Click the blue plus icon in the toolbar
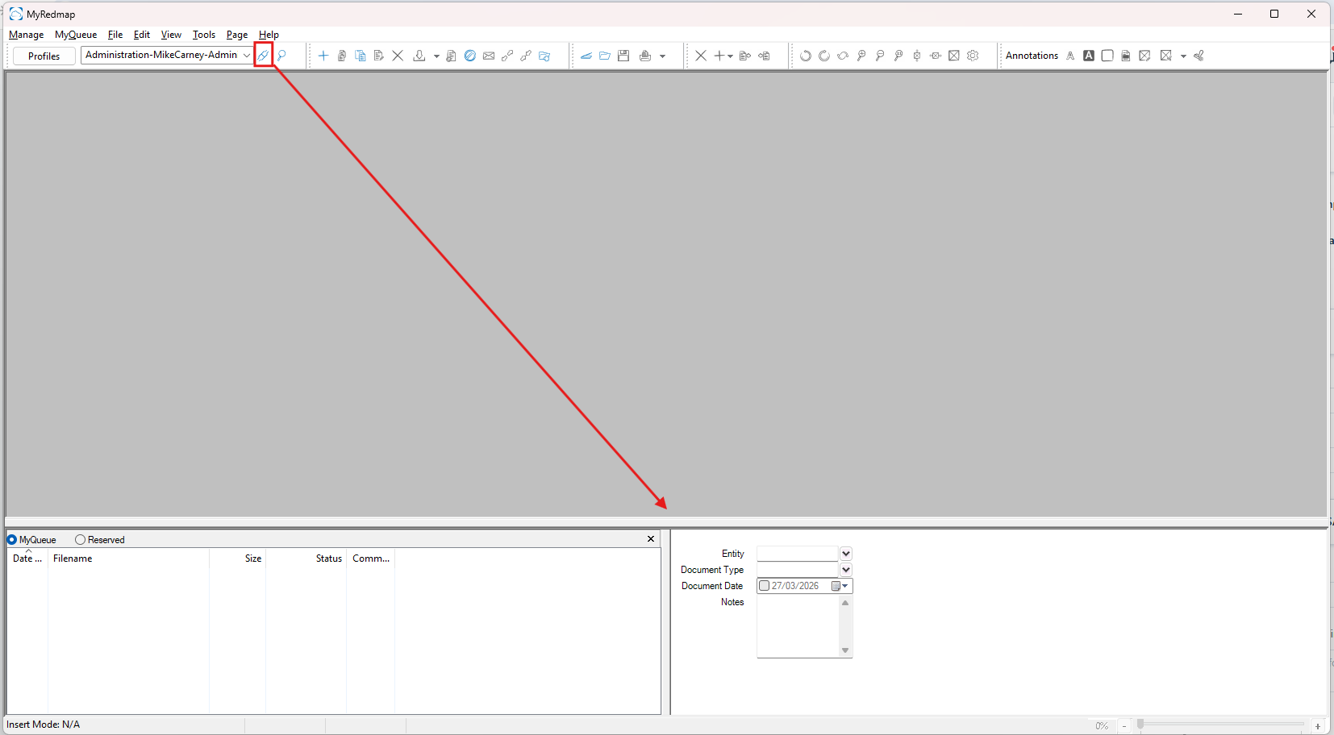The image size is (1334, 735). pos(323,56)
